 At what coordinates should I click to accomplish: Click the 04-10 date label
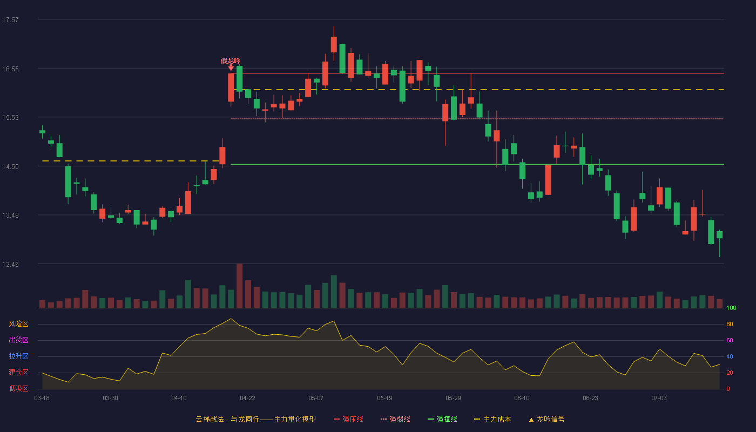(x=179, y=398)
